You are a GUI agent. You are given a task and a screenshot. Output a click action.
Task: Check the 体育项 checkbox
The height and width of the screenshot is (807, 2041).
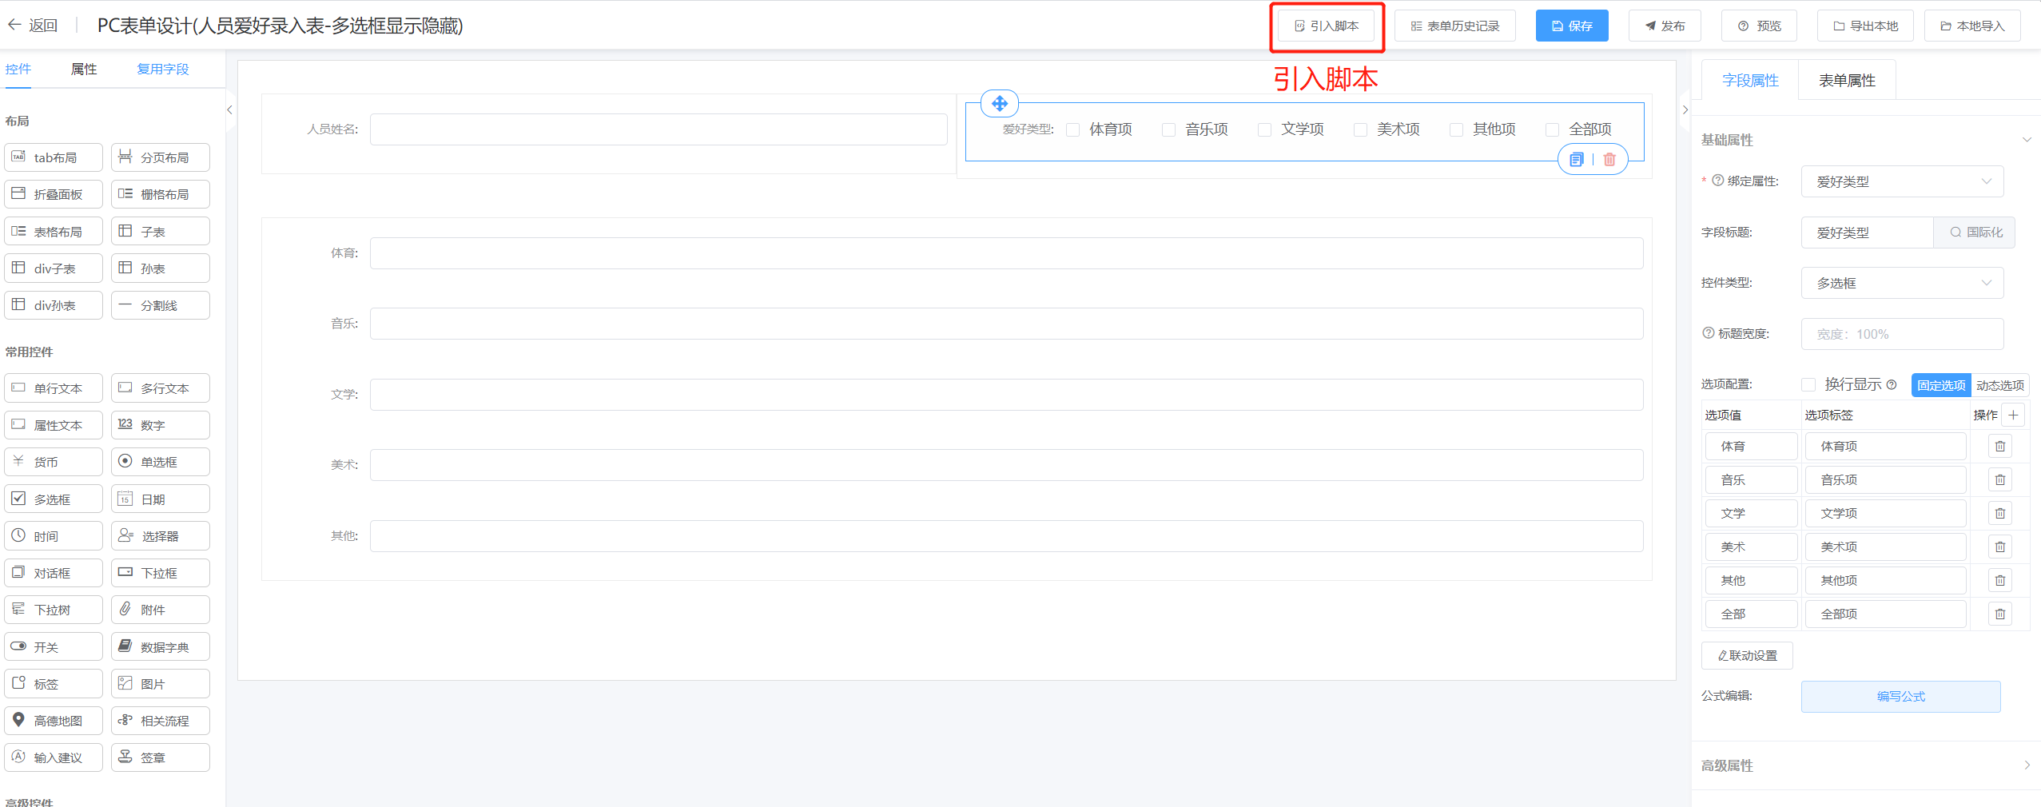click(1073, 129)
